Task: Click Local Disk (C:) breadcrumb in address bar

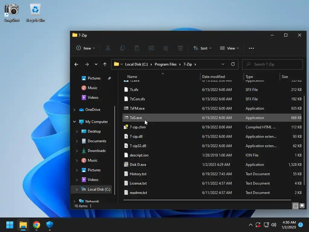Action: coord(136,64)
